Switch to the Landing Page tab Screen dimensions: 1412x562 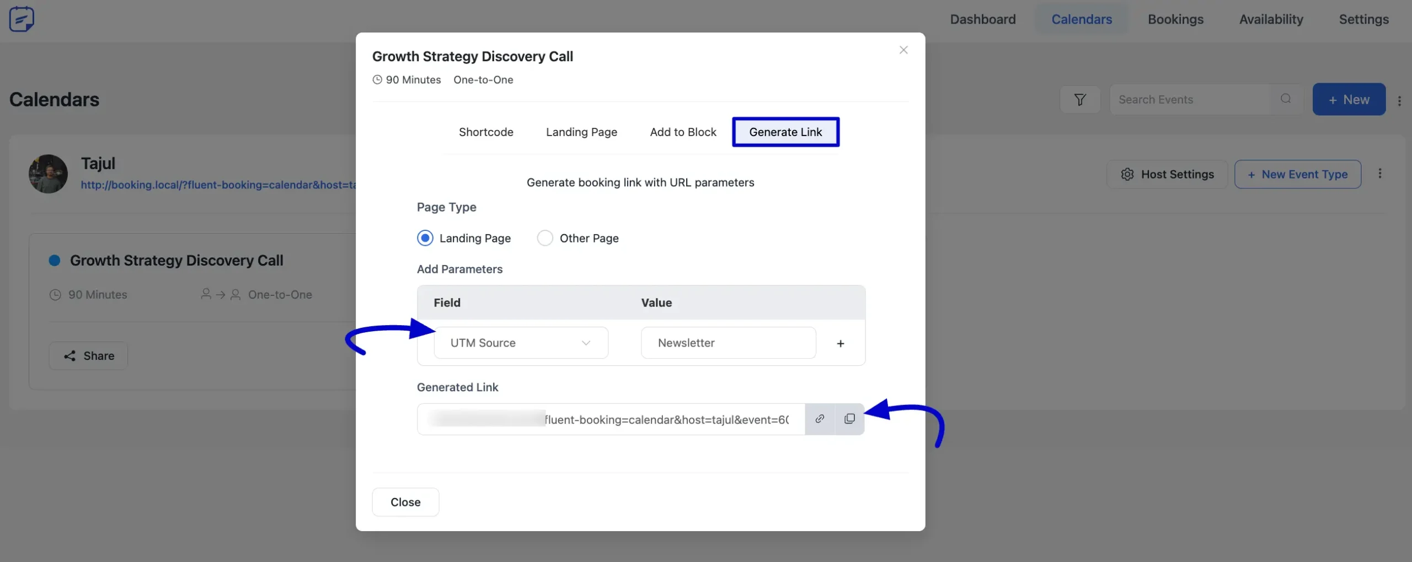tap(581, 132)
